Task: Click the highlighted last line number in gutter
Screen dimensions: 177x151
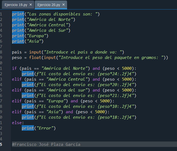Action: click(1, 144)
